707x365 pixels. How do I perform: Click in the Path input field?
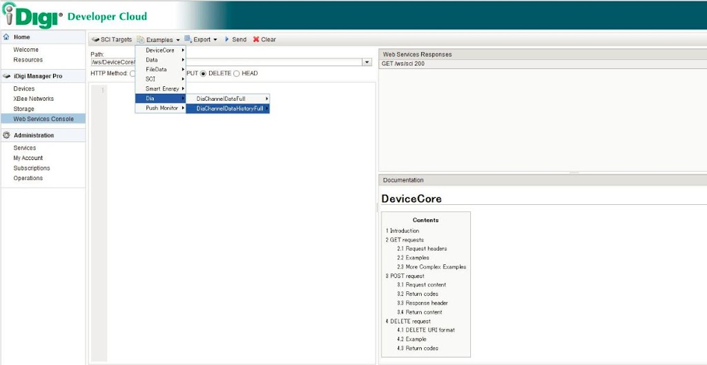(x=226, y=62)
